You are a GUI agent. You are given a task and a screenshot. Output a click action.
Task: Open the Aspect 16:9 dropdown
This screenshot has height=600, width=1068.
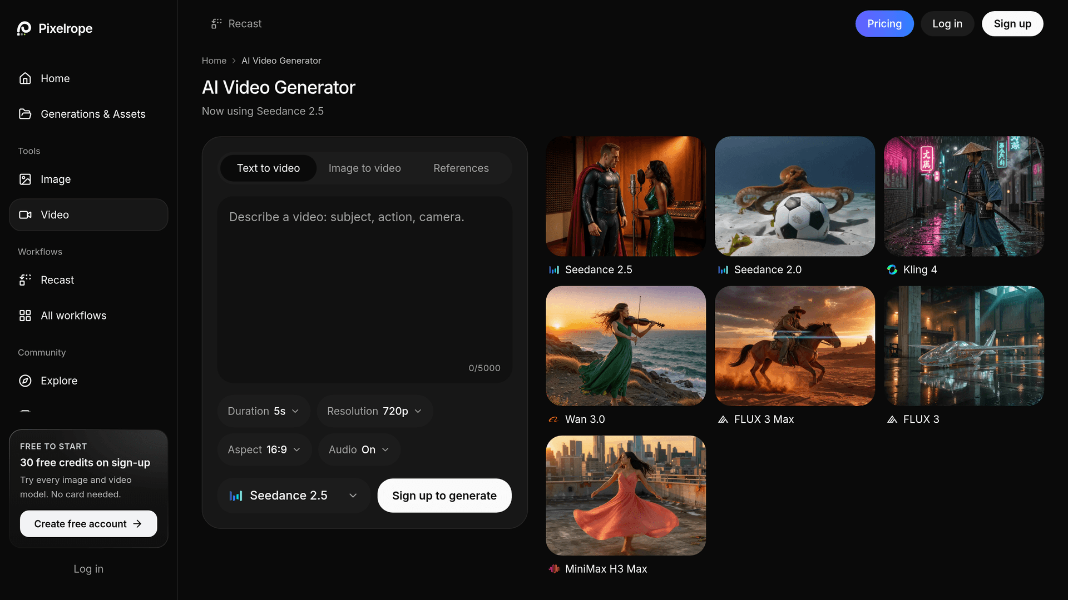[x=264, y=449]
